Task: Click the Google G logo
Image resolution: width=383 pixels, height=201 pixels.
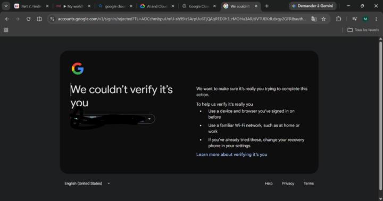Action: pos(78,69)
